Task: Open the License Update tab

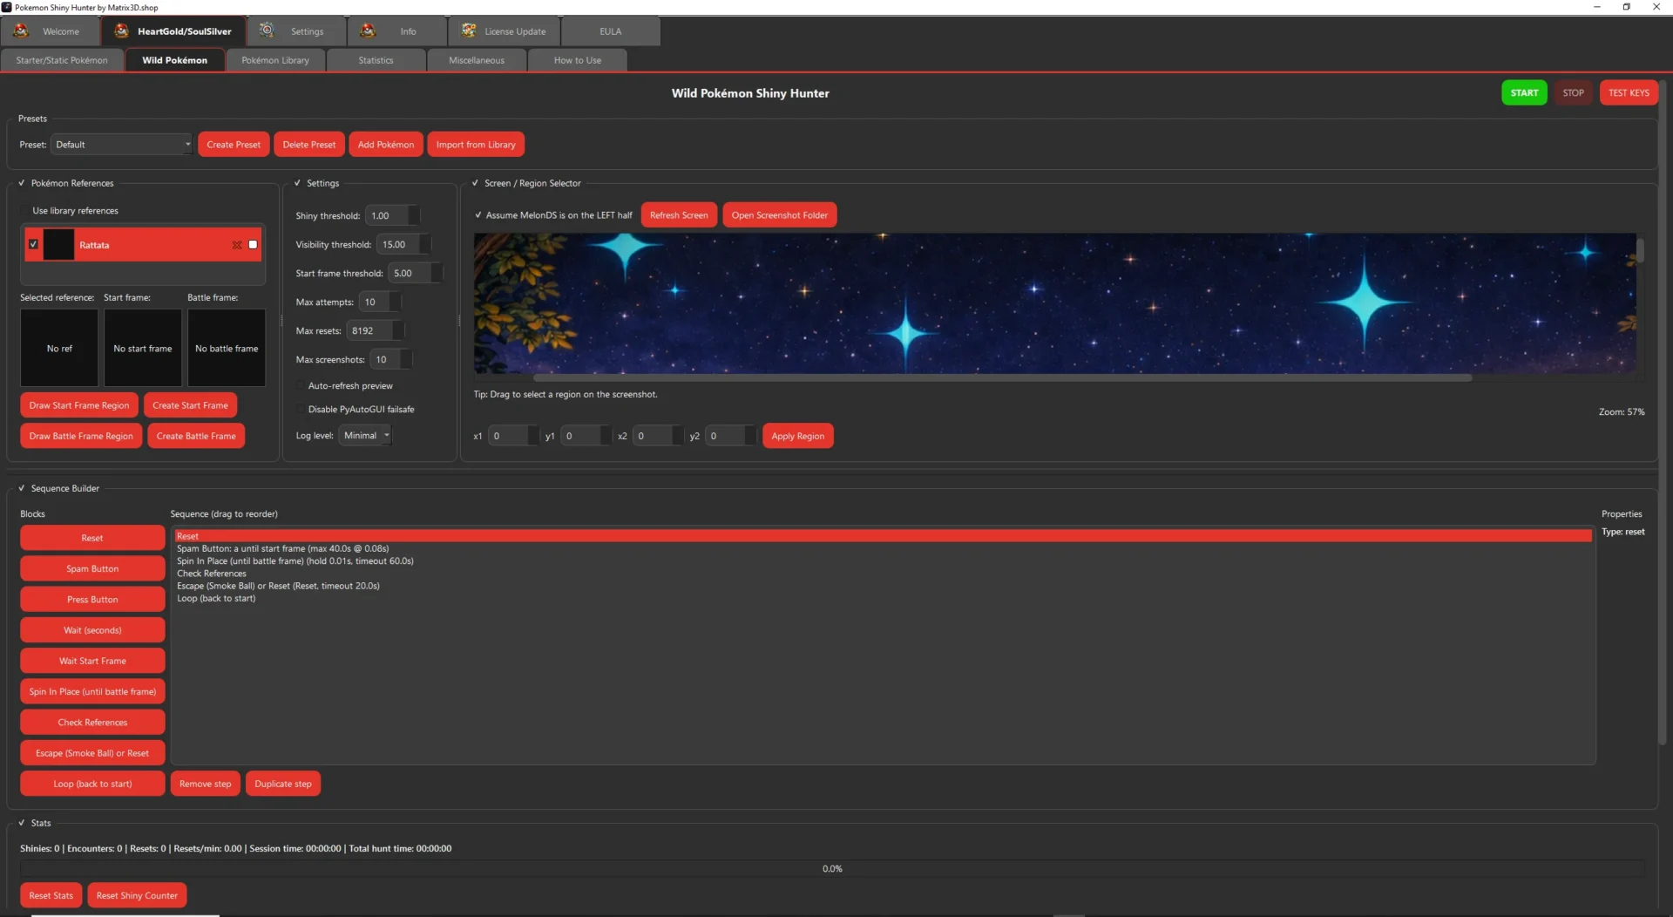Action: click(505, 31)
